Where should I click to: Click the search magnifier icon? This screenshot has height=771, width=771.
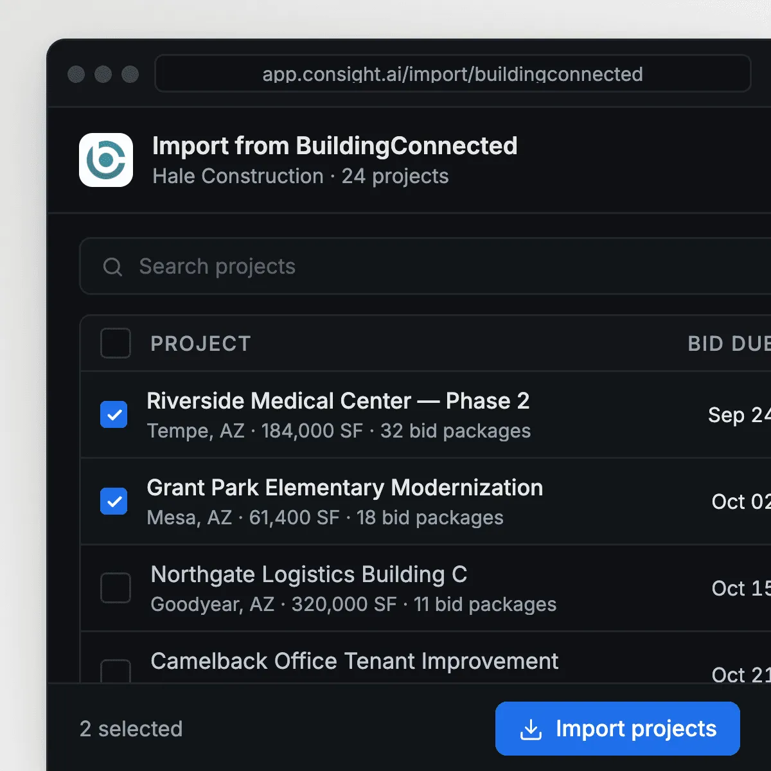[112, 267]
